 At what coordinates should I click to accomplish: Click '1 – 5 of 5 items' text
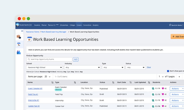coord(61,77)
